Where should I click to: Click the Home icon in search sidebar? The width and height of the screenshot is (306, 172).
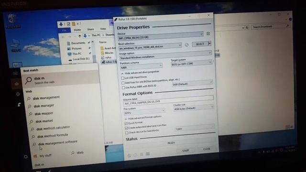point(17,84)
